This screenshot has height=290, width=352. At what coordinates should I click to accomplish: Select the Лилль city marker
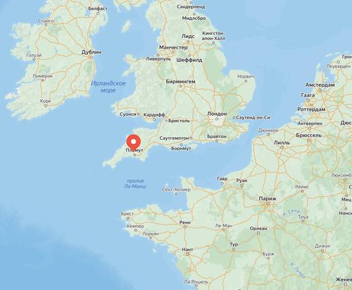[282, 147]
